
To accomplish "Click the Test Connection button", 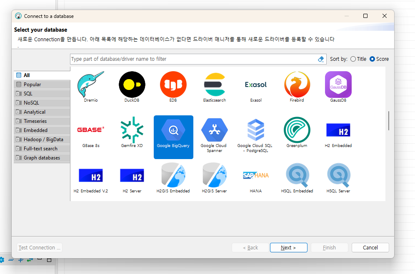I will click(x=40, y=247).
